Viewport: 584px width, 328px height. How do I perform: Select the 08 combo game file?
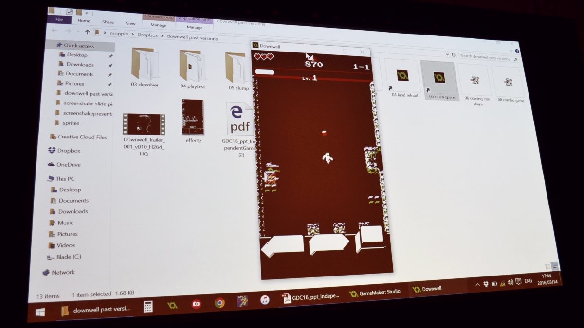509,85
